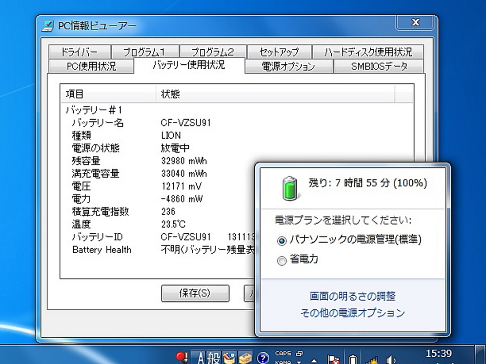
Task: Close the PC情報ビューアー window
Action: click(x=415, y=23)
